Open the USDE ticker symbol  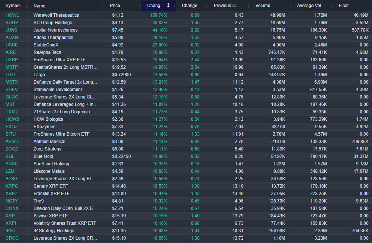point(12,45)
